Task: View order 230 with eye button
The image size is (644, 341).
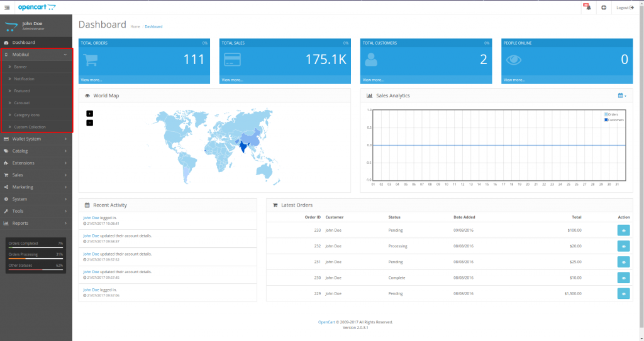Action: click(623, 278)
